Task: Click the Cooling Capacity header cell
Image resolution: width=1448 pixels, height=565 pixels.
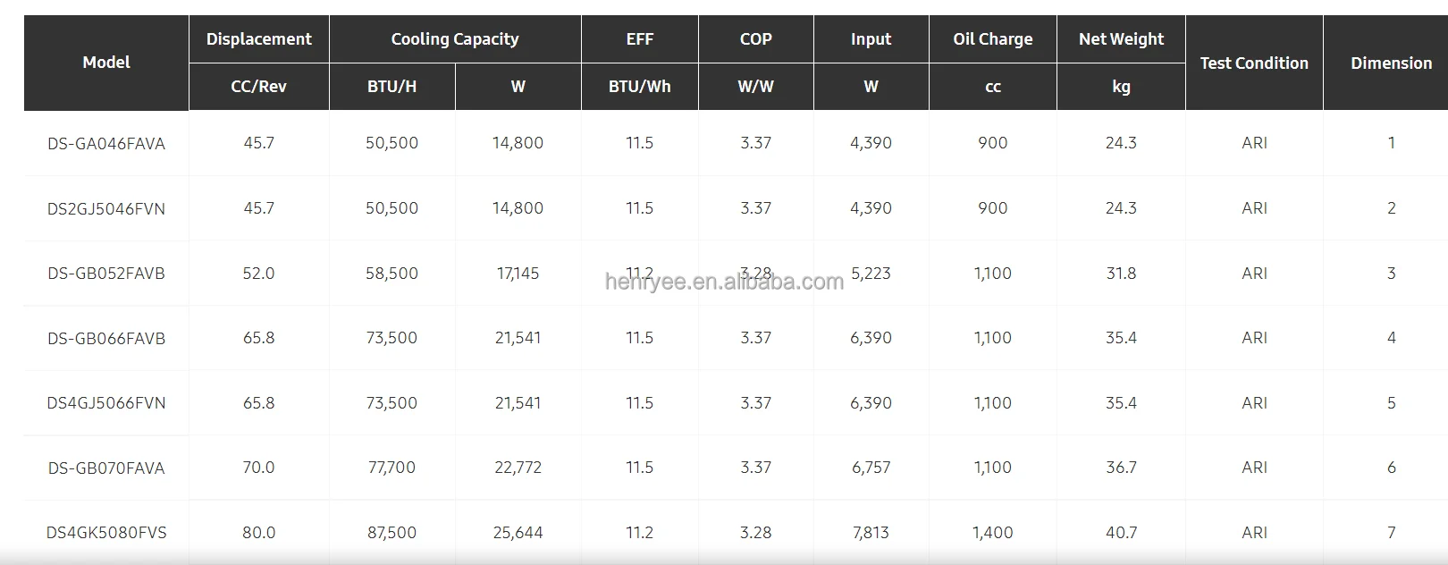Action: click(454, 39)
